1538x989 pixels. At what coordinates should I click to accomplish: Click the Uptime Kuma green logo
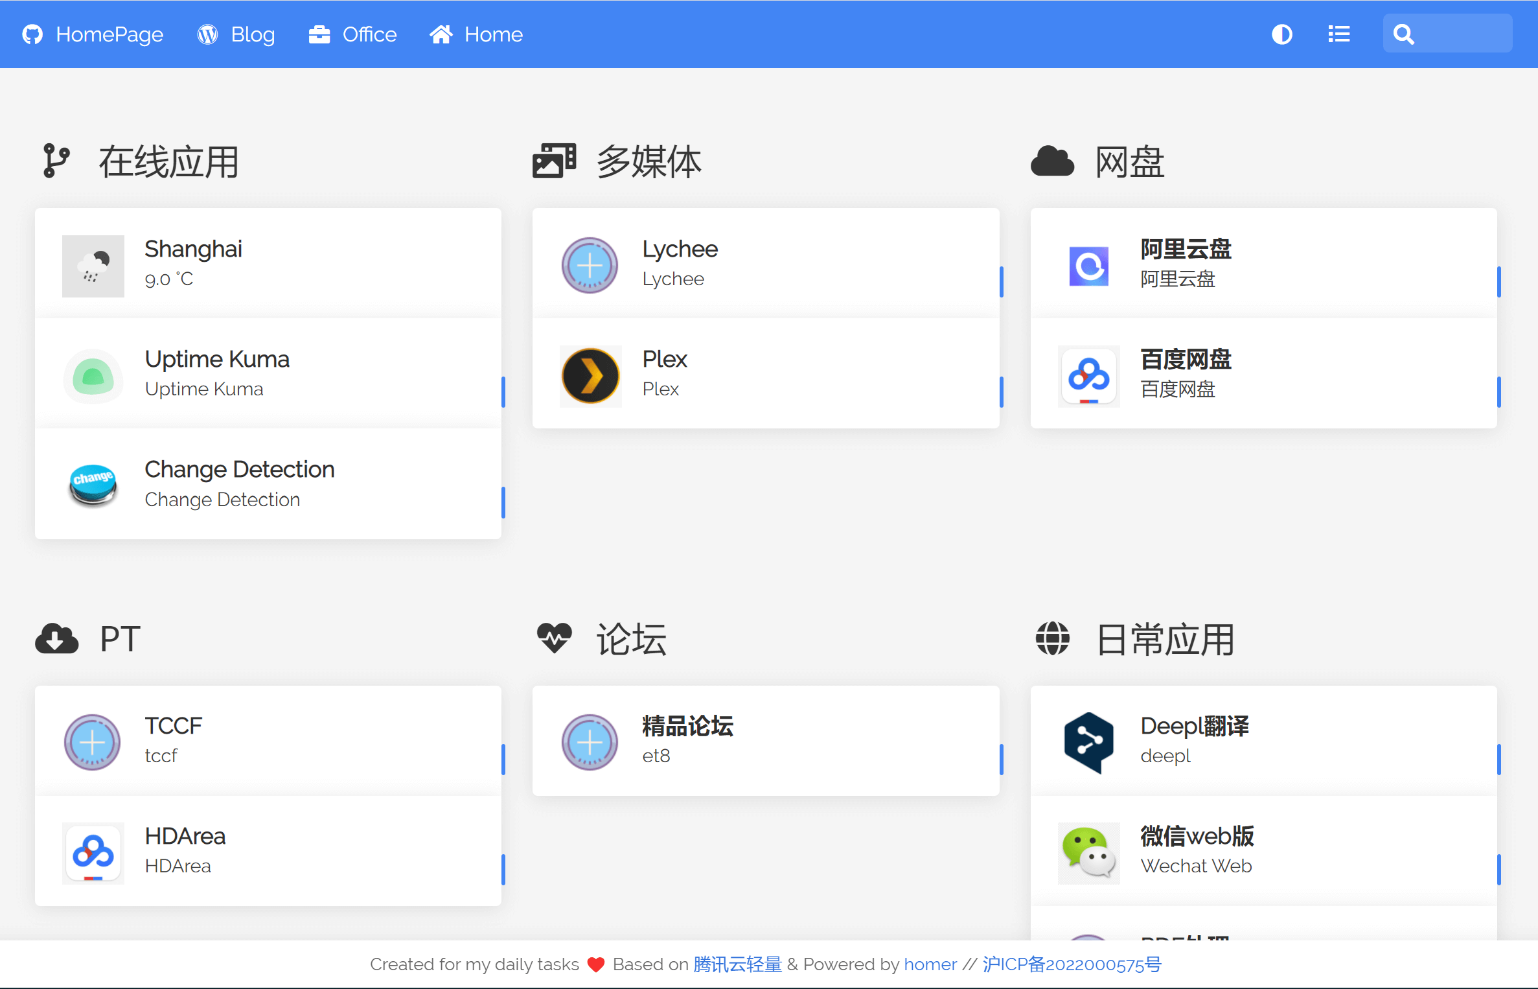[x=93, y=377]
